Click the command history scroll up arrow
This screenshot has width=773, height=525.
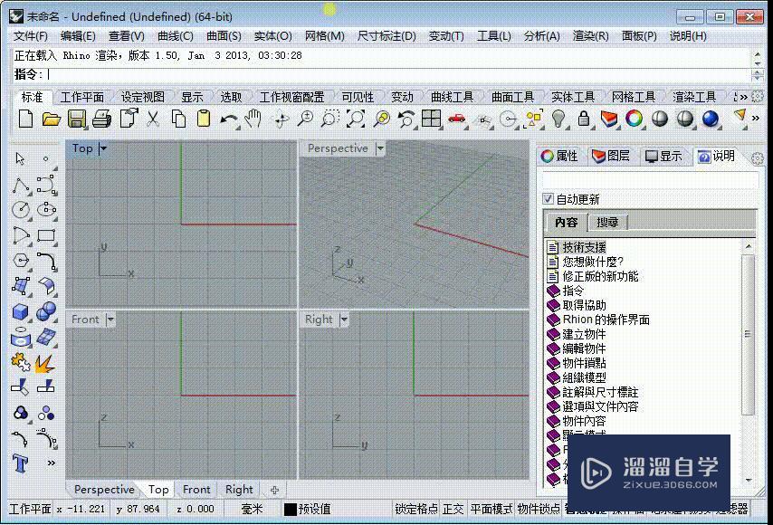[x=758, y=53]
